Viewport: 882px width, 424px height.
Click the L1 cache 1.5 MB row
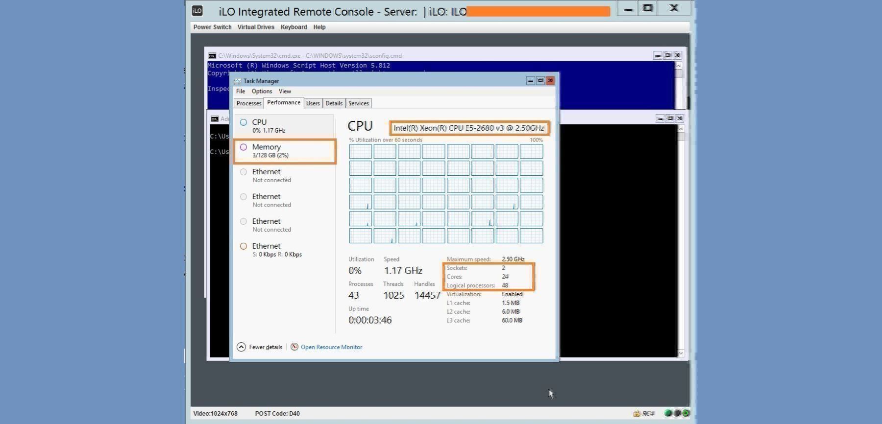[x=483, y=303]
